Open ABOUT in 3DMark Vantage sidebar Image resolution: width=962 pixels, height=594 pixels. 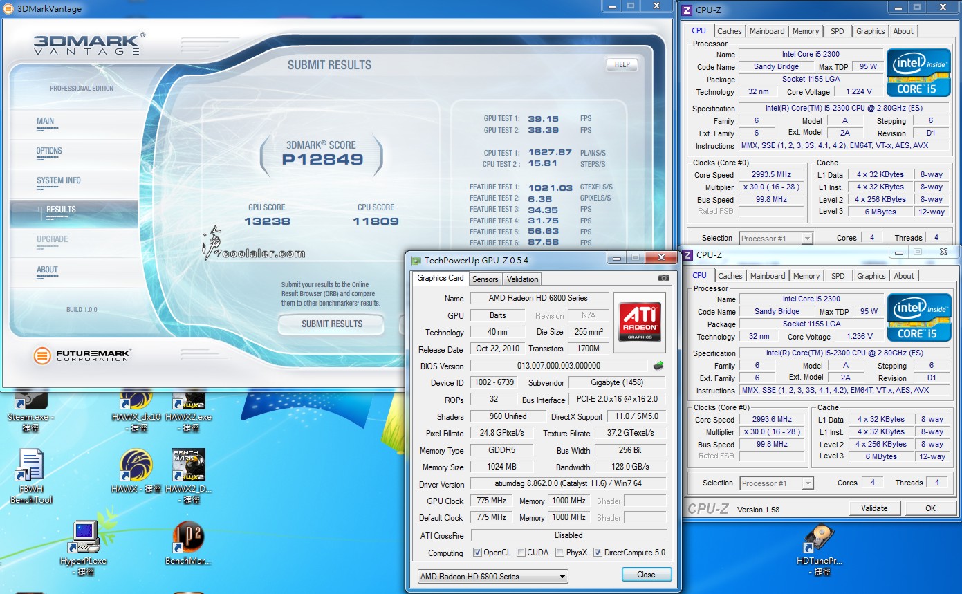[x=74, y=272]
